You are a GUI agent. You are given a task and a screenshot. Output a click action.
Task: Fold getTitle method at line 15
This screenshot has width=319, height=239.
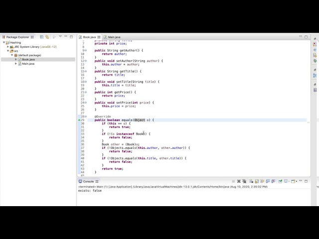pyautogui.click(x=86, y=71)
